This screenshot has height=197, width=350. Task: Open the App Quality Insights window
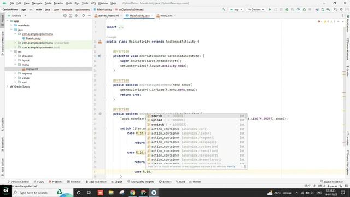(x=141, y=182)
